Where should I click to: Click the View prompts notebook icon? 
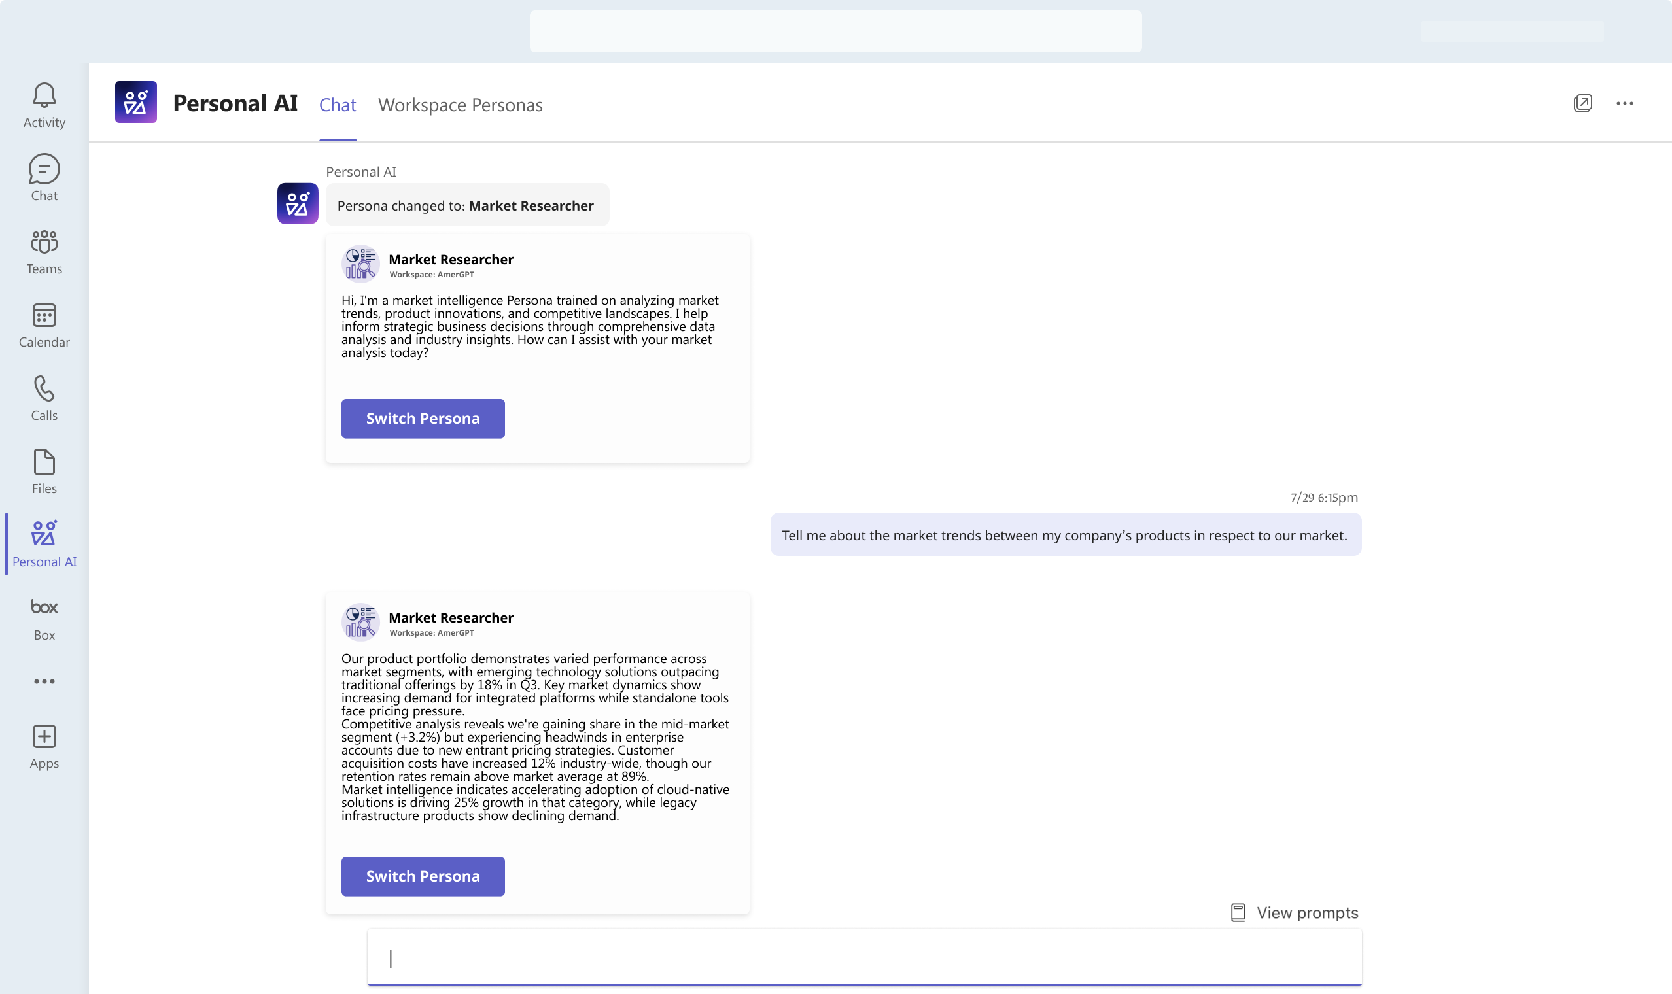point(1238,912)
